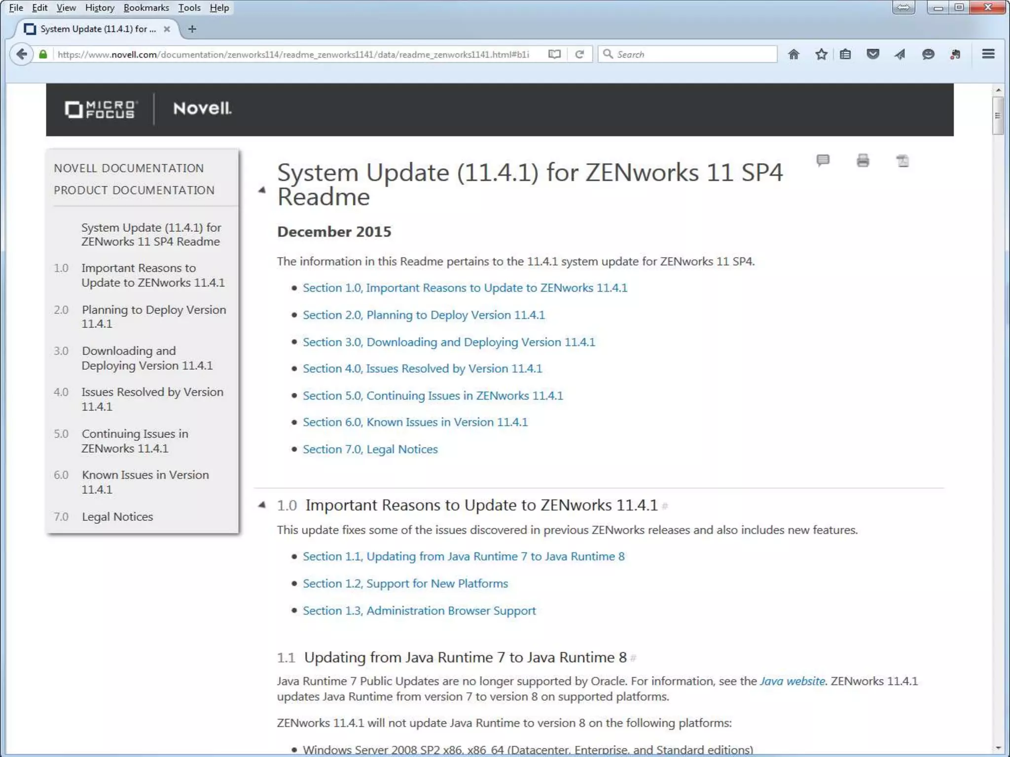Open Section 3.0 Downloading and Deploying link
Image resolution: width=1010 pixels, height=757 pixels.
coord(449,342)
